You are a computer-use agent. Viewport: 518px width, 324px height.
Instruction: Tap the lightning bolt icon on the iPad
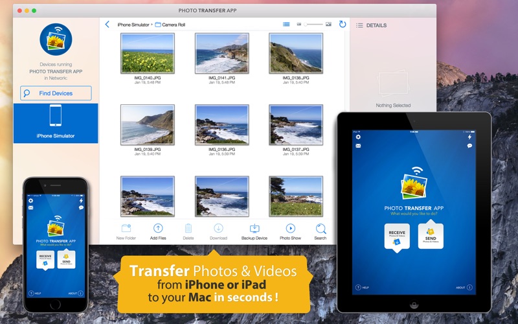click(x=469, y=137)
